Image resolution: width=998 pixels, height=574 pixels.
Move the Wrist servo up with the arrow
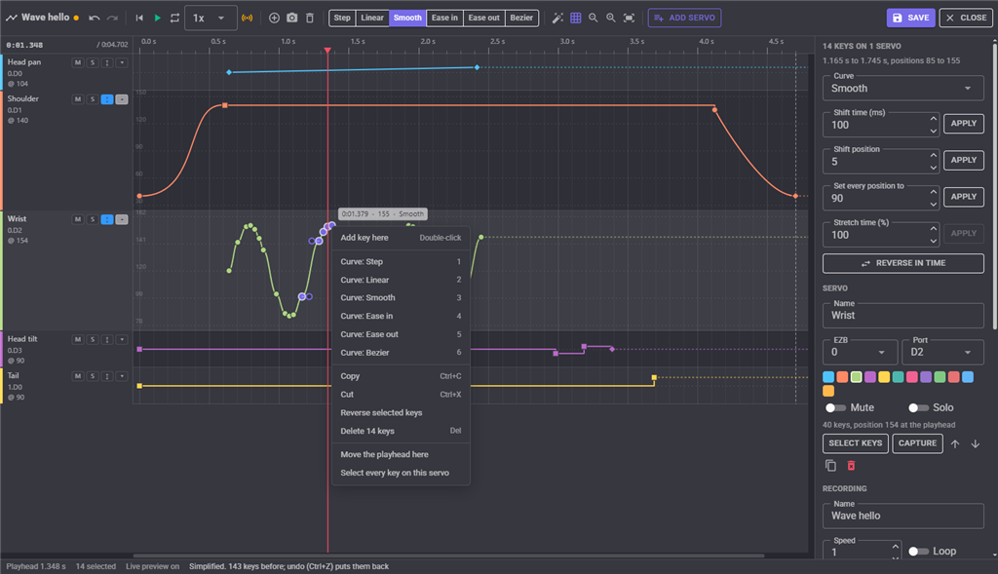click(955, 444)
